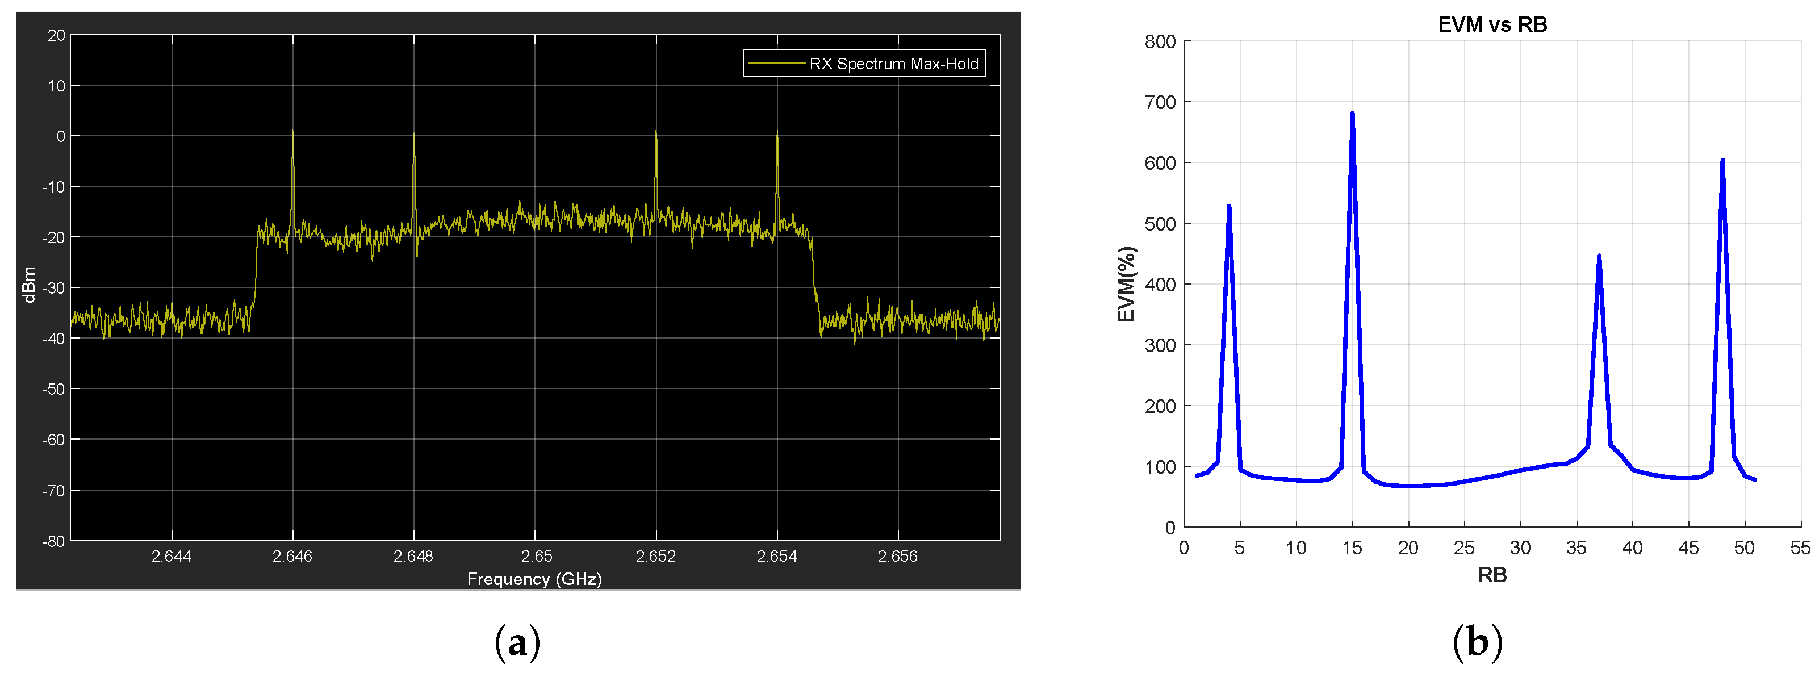Click the 2.65 frequency tick label
Viewport: 1819px width, 677px height.
[x=536, y=556]
